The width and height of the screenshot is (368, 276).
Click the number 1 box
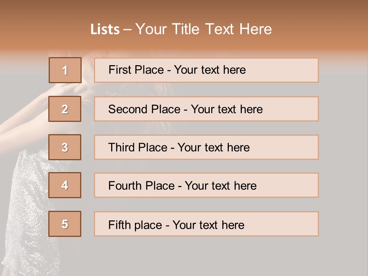[x=65, y=70]
